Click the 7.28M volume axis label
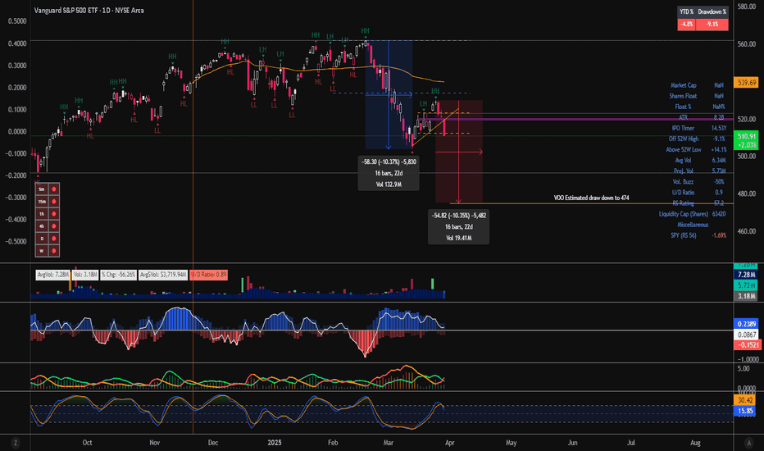This screenshot has width=764, height=451. (x=747, y=275)
